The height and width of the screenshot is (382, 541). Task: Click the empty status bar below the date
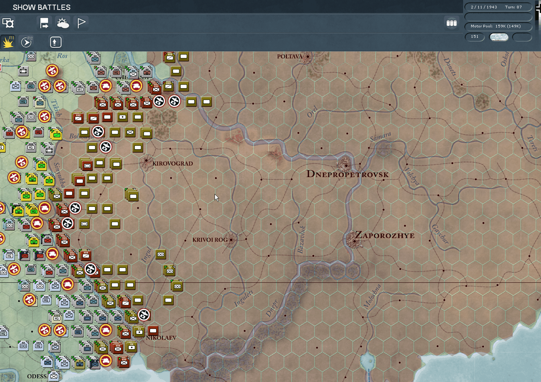coord(498,17)
